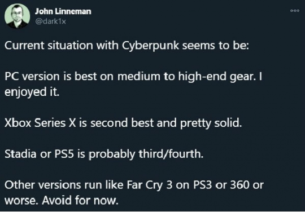The width and height of the screenshot is (305, 212).
Task: Open the John Linneman display name link
Action: click(x=63, y=11)
